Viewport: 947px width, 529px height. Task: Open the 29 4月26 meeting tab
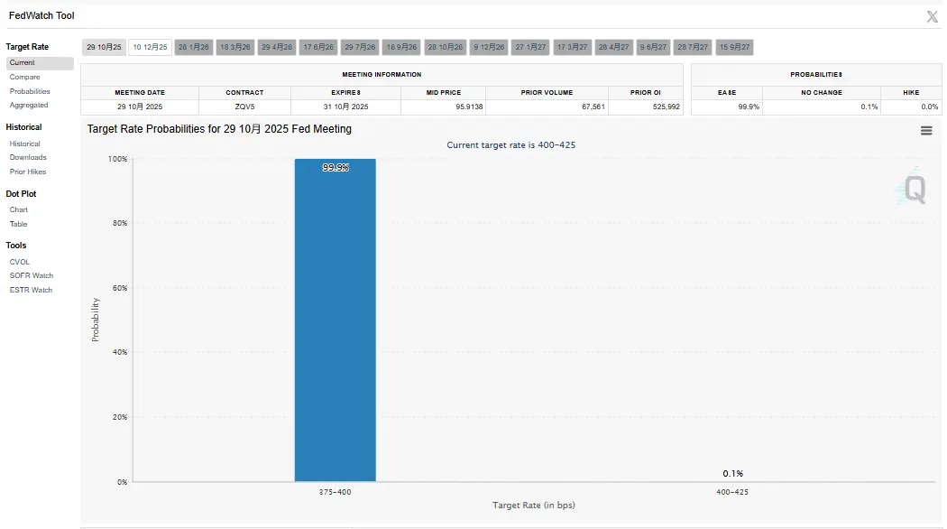coord(277,47)
